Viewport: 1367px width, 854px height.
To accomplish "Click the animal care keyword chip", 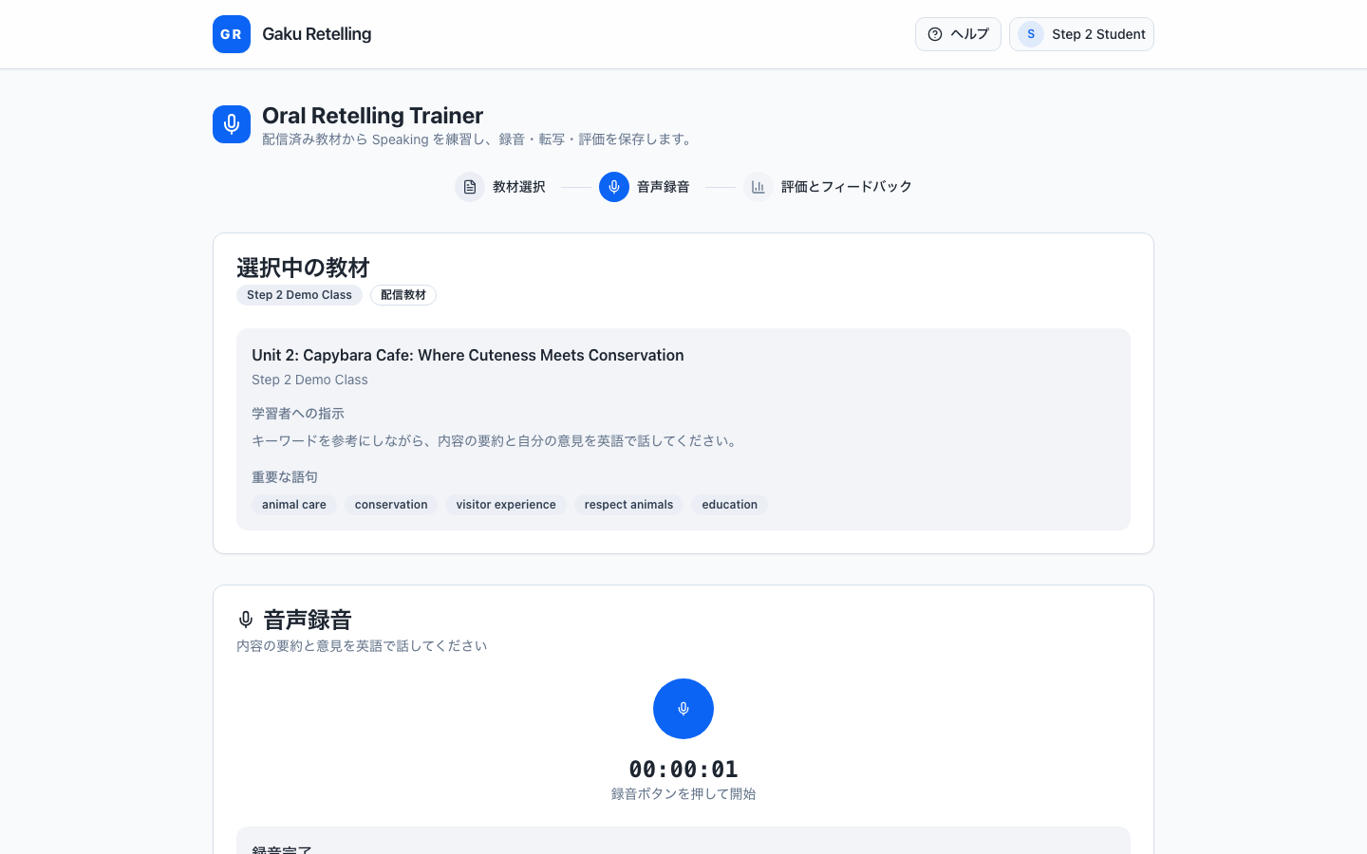I will 294,505.
